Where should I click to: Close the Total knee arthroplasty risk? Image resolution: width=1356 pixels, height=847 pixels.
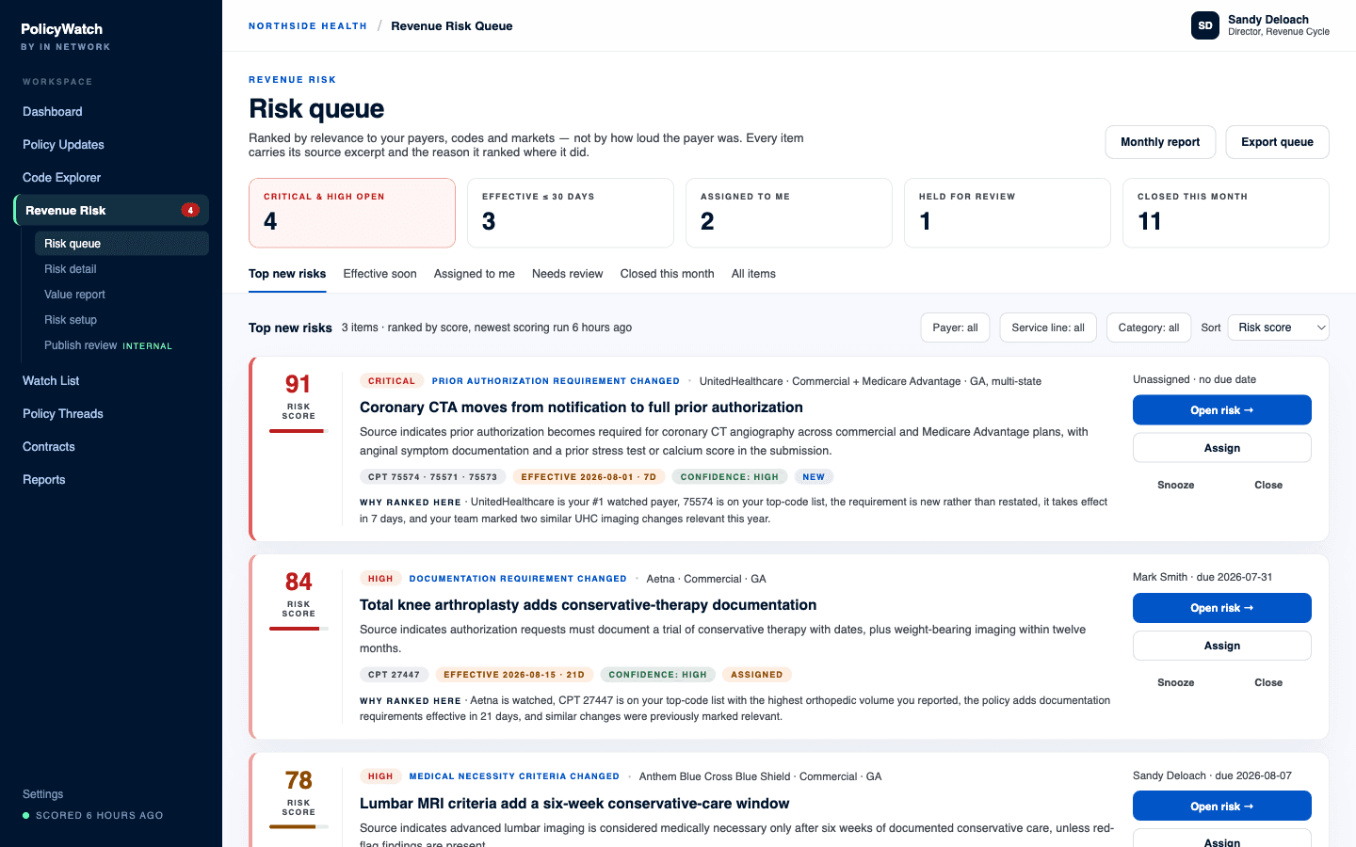(x=1268, y=682)
